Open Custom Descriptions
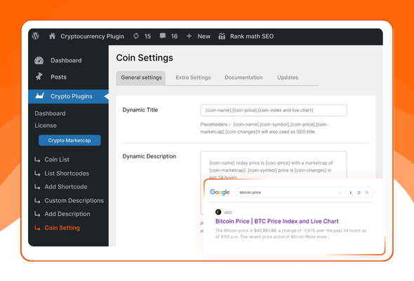414x281 pixels. (74, 200)
